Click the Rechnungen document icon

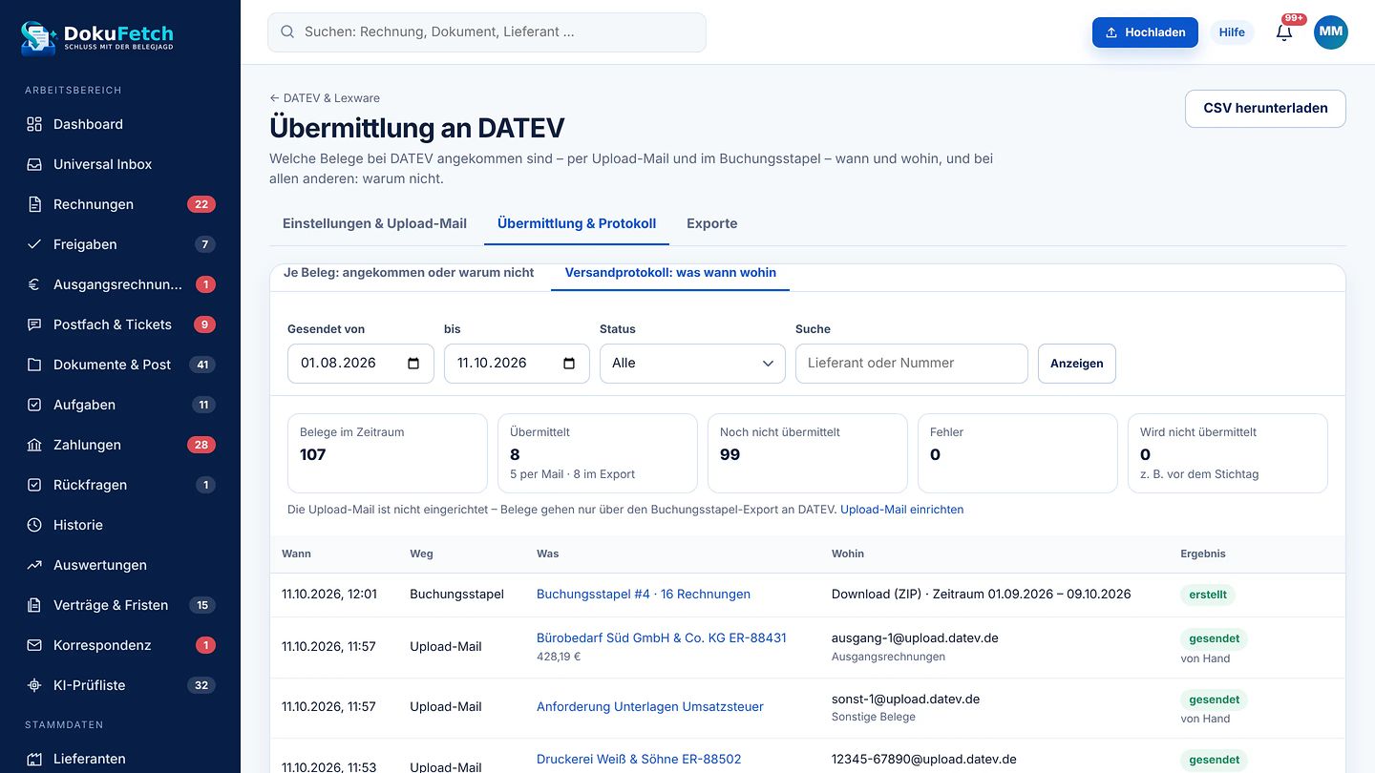[34, 204]
